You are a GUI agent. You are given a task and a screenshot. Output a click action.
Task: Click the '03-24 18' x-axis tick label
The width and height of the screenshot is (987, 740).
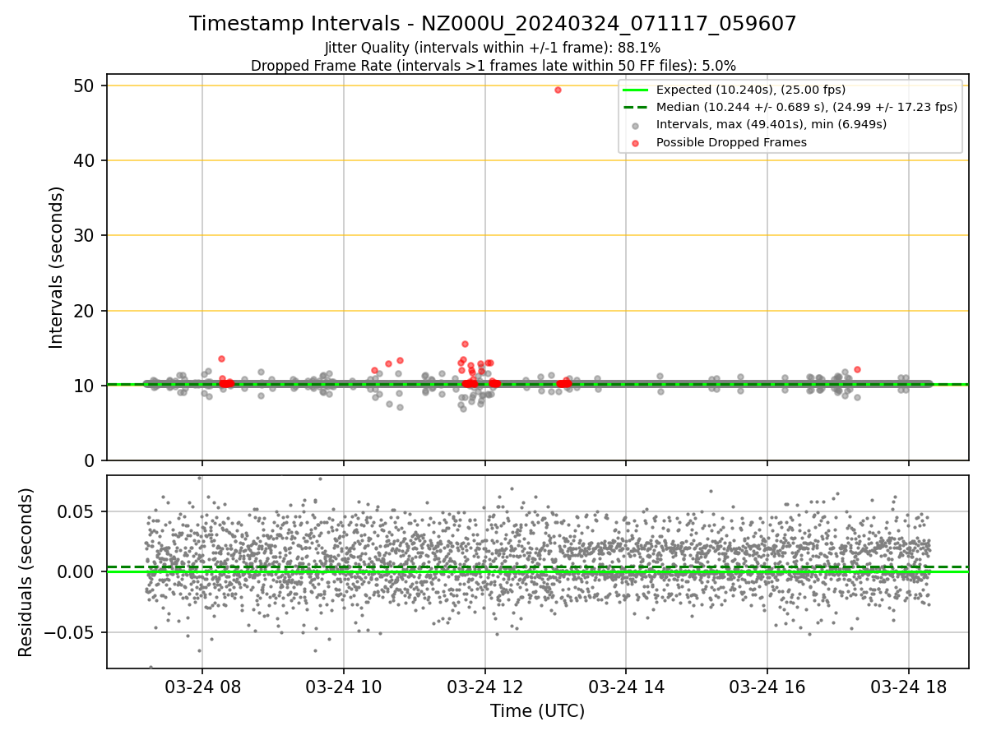point(909,687)
